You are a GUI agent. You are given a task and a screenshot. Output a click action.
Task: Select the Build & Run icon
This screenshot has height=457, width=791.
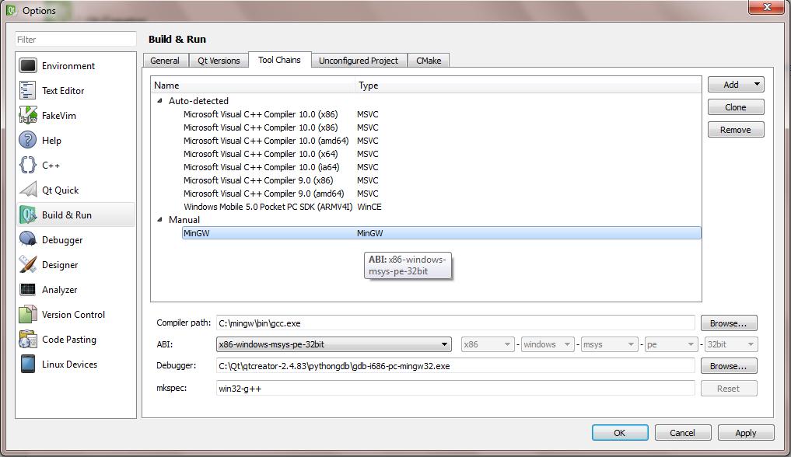(x=28, y=215)
